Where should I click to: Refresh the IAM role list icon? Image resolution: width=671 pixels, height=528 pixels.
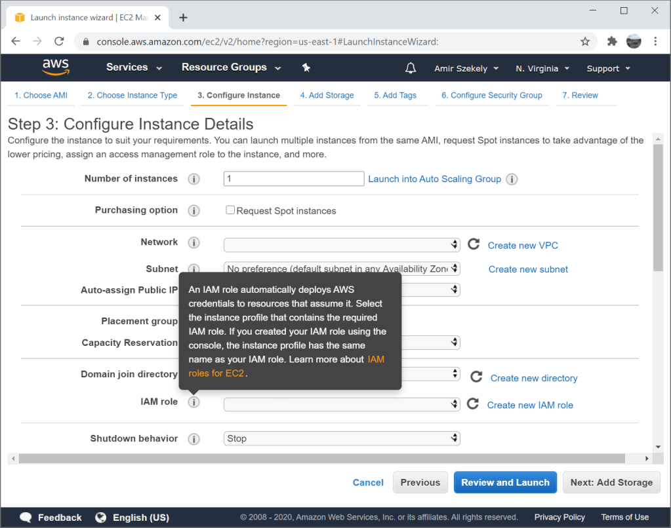pos(473,404)
